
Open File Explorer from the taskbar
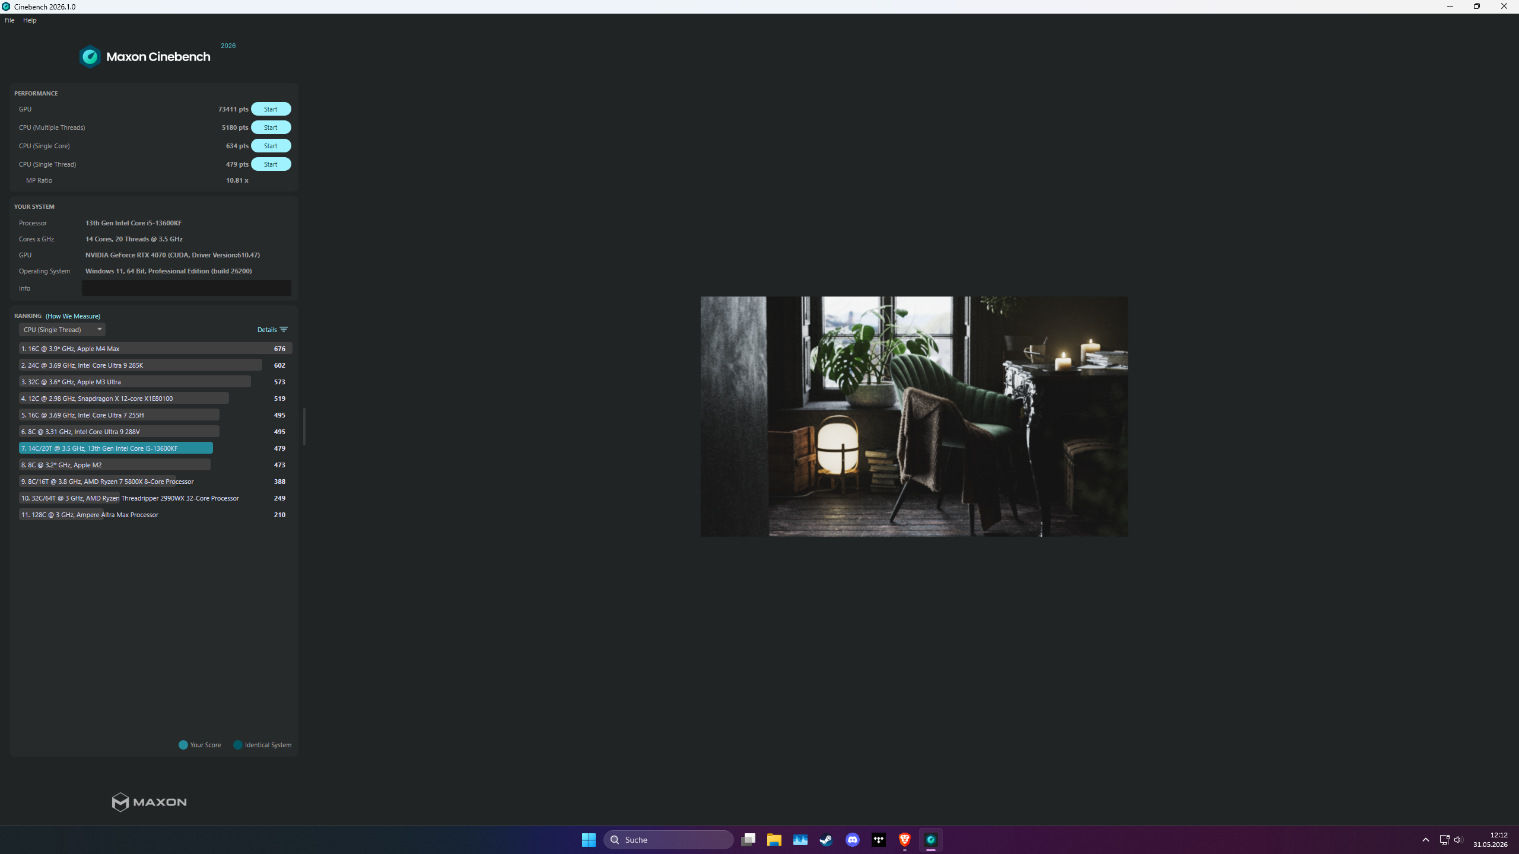(774, 840)
